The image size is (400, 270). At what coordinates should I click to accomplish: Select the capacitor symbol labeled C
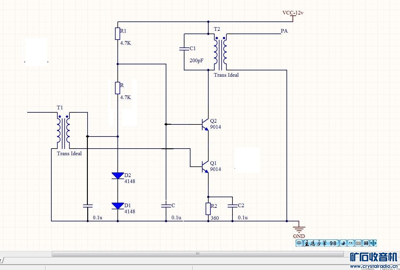166,206
